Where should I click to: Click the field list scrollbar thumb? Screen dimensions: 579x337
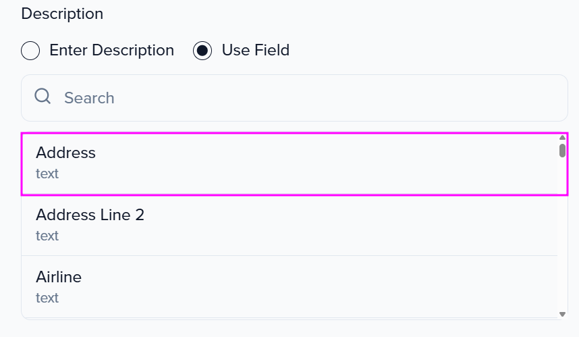click(x=562, y=150)
